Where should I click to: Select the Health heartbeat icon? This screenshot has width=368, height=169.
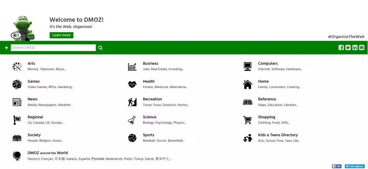coord(132,84)
